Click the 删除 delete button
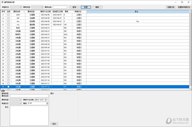 (97, 7)
